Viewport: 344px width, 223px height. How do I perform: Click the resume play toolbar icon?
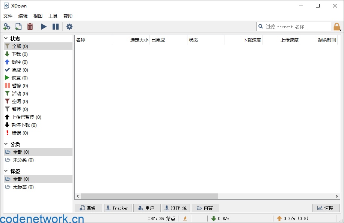44,27
